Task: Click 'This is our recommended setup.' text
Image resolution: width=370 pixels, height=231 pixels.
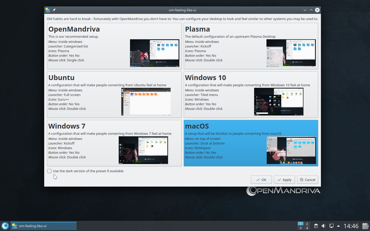Action: pos(73,36)
